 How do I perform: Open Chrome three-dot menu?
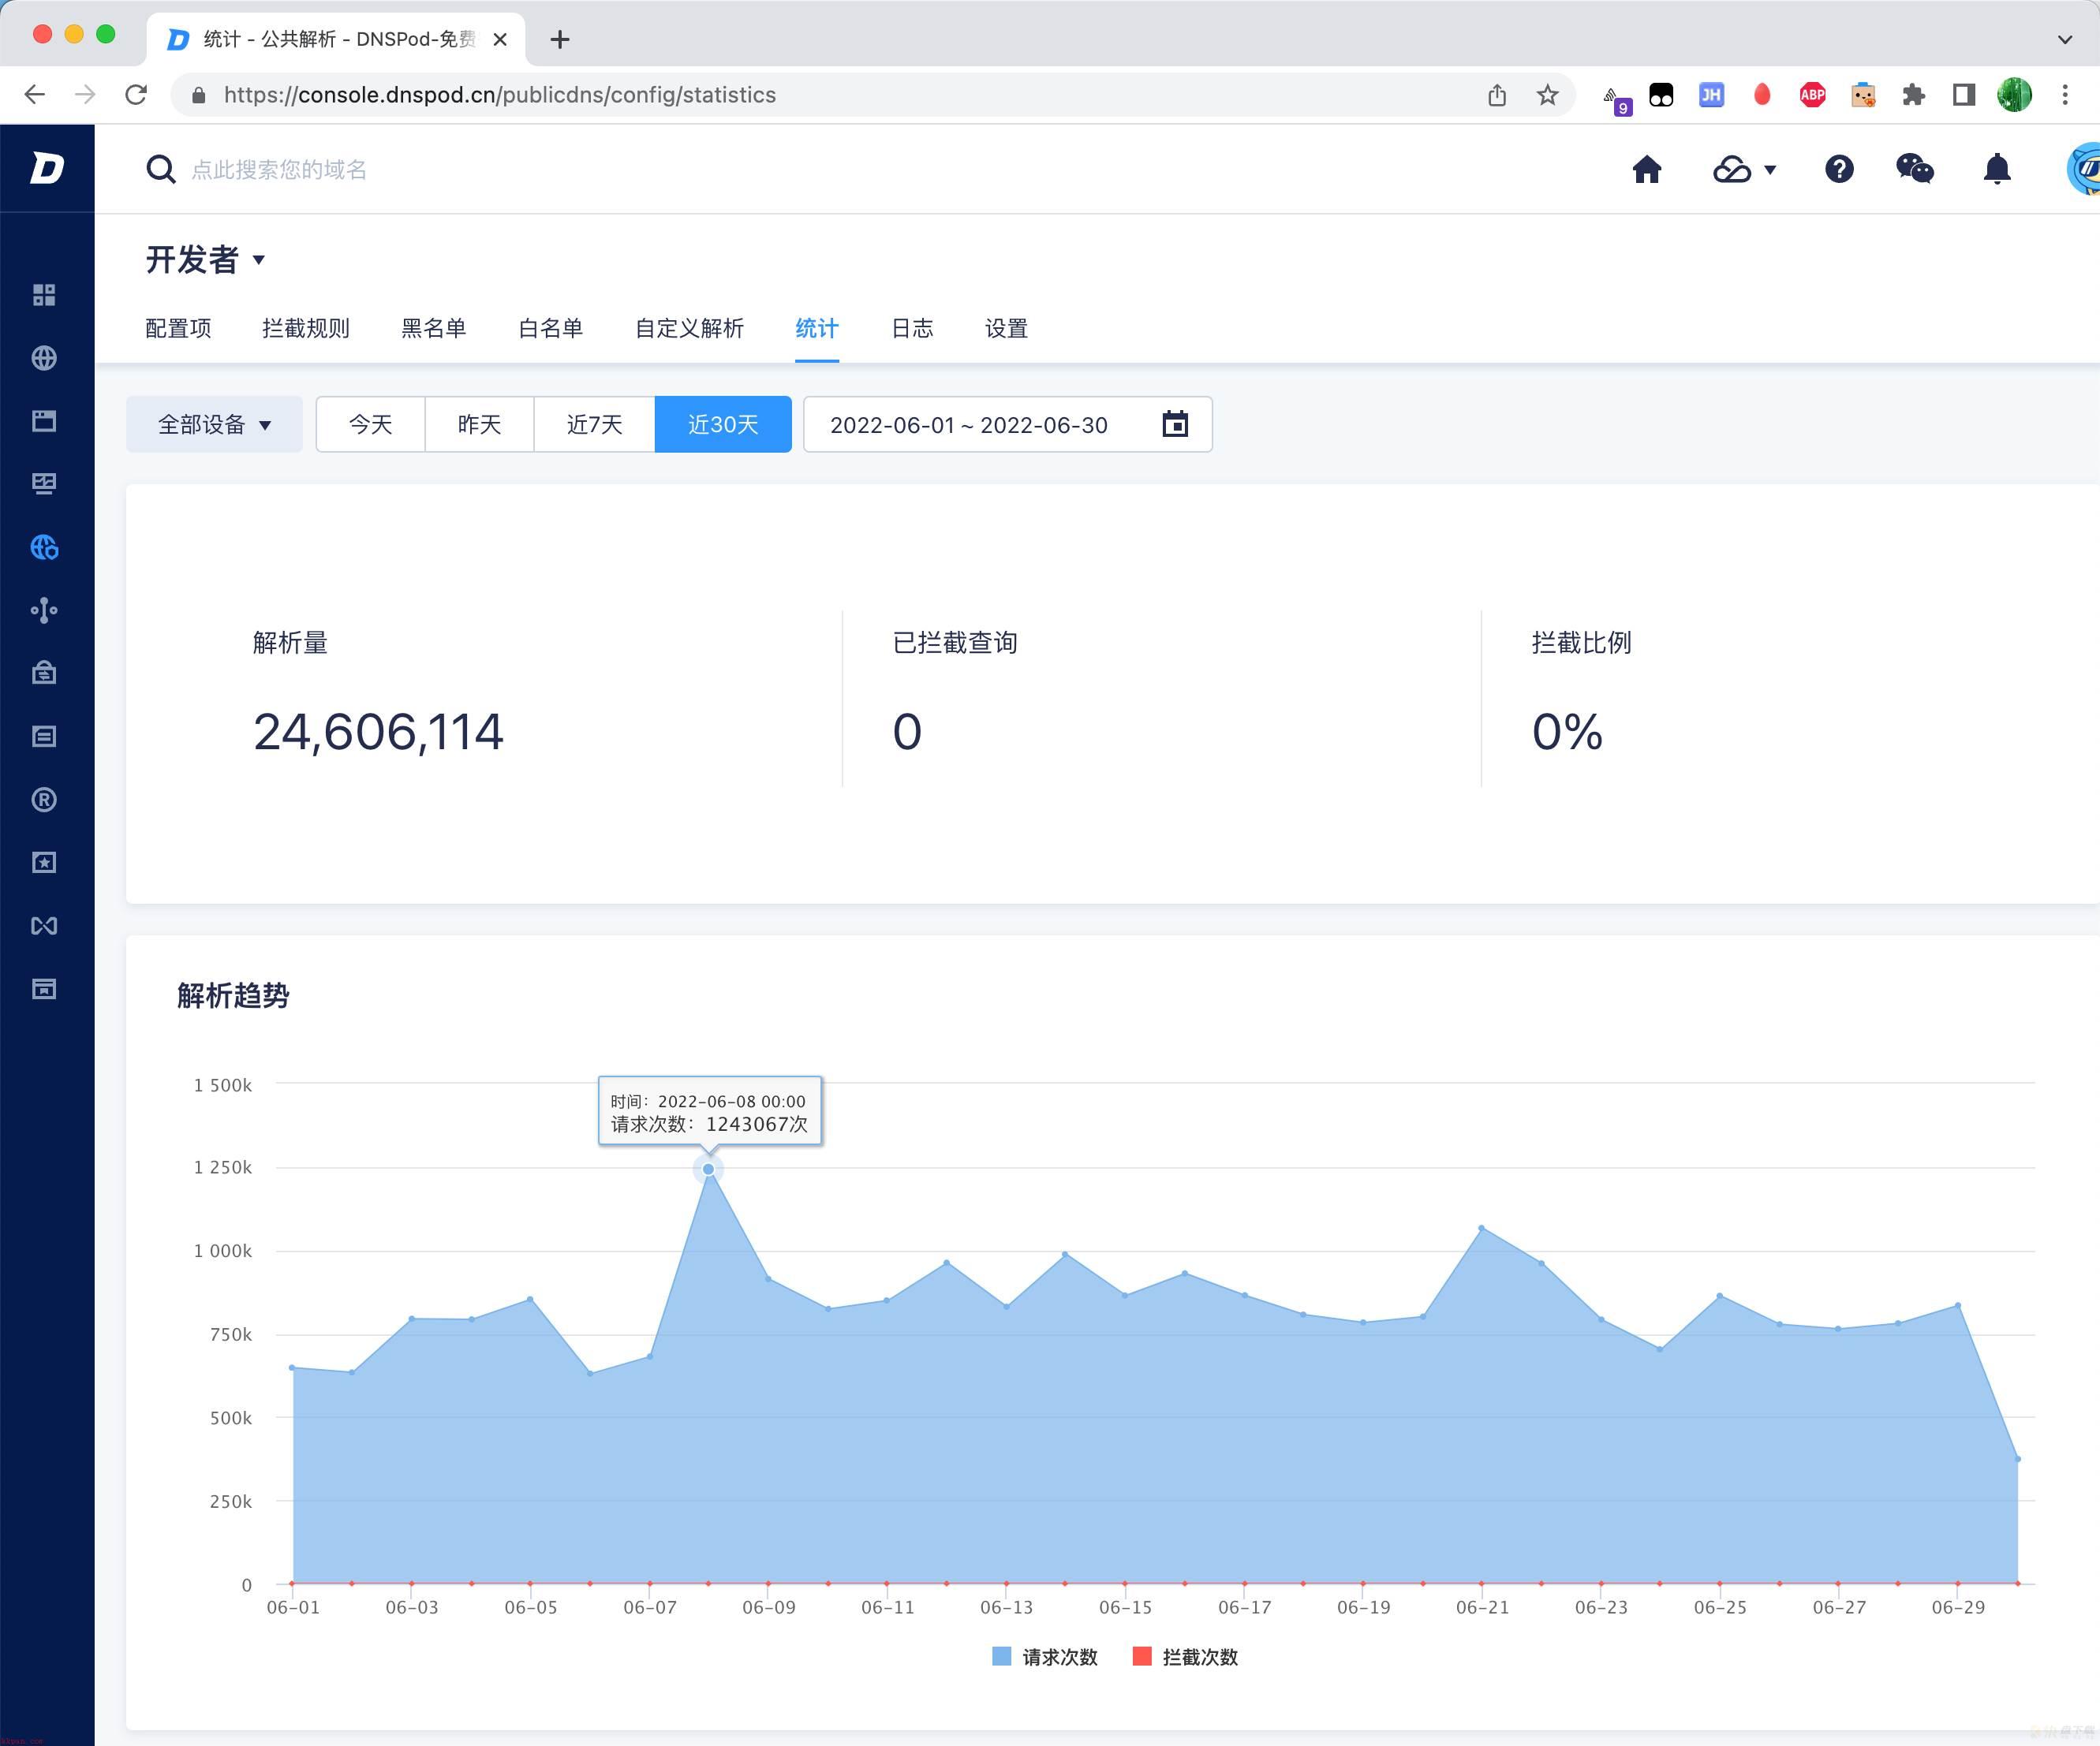click(x=2065, y=95)
